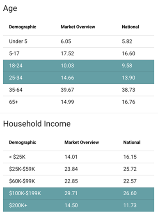Sort Household Income table by National header

click(132, 142)
